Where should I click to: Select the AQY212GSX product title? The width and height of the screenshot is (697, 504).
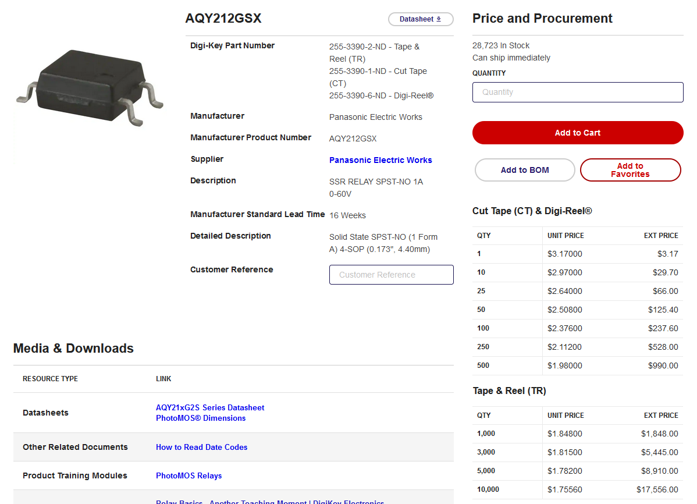[223, 18]
